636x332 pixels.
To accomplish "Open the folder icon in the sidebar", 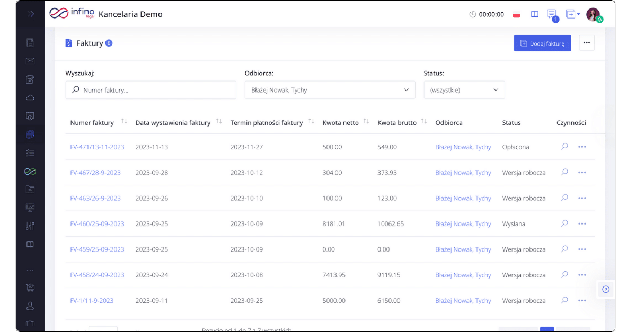I will (30, 189).
